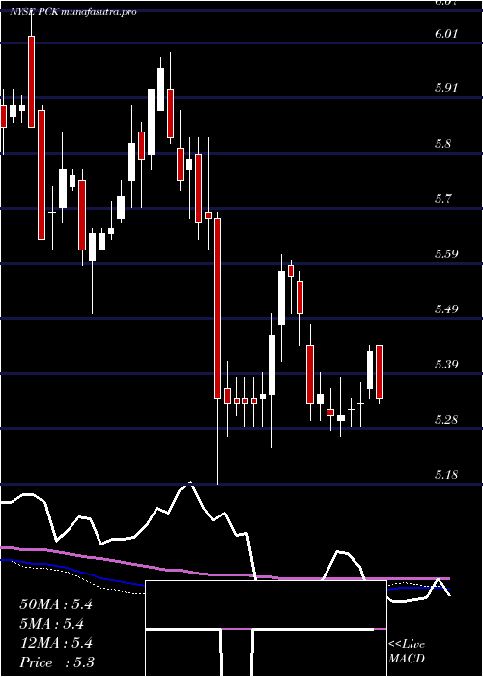Viewport: 483px width, 677px height.
Task: Click the 5.59 price axis label
Action: tap(446, 253)
